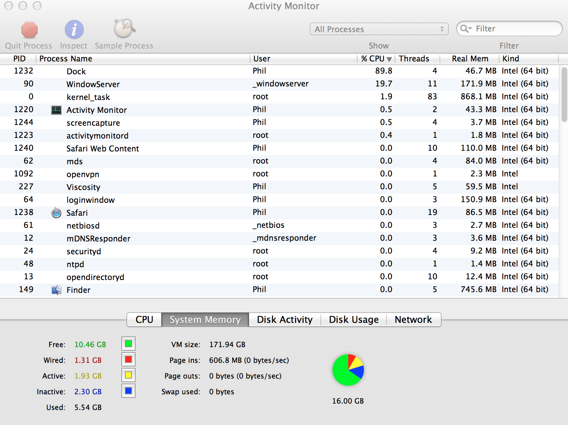This screenshot has height=425, width=568.
Task: Select the ntpd process row
Action: [x=279, y=264]
